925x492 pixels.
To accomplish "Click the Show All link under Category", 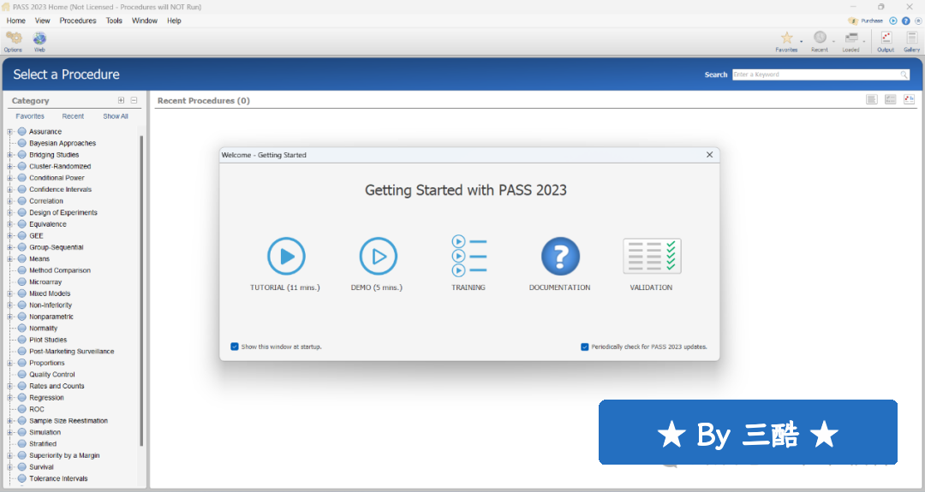I will pos(116,116).
